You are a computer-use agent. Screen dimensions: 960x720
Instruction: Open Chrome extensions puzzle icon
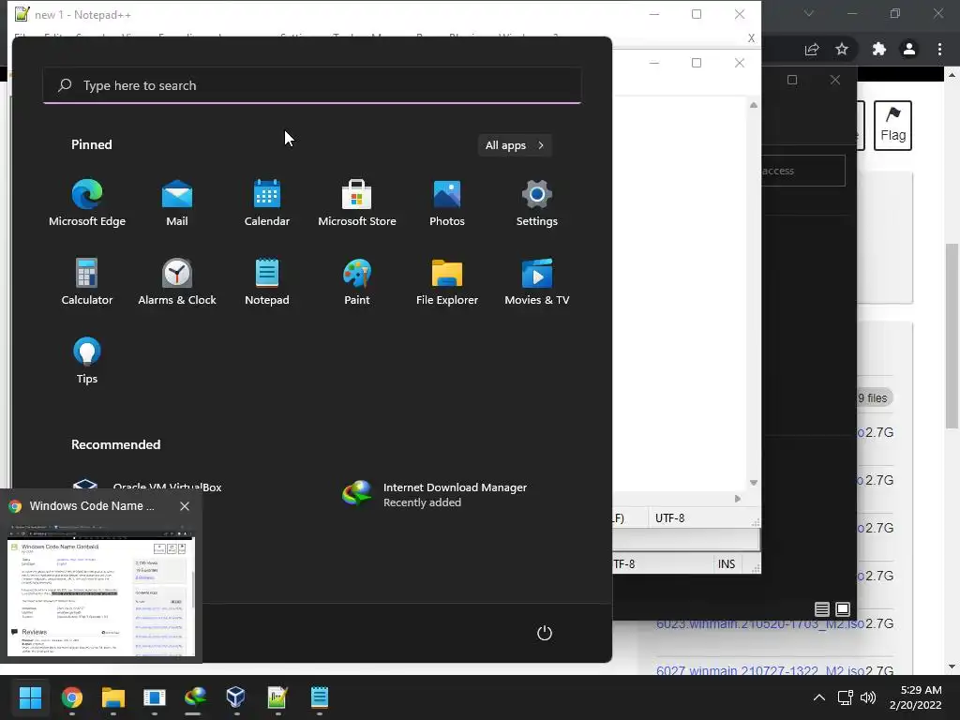pos(879,49)
